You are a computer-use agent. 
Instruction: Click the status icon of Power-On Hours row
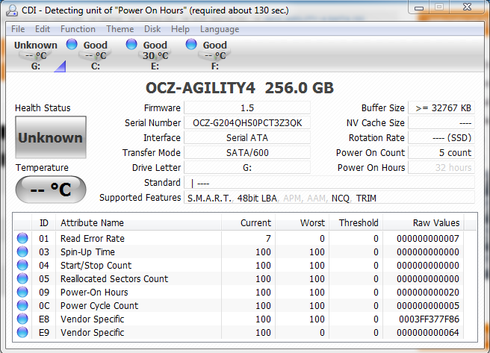click(22, 293)
